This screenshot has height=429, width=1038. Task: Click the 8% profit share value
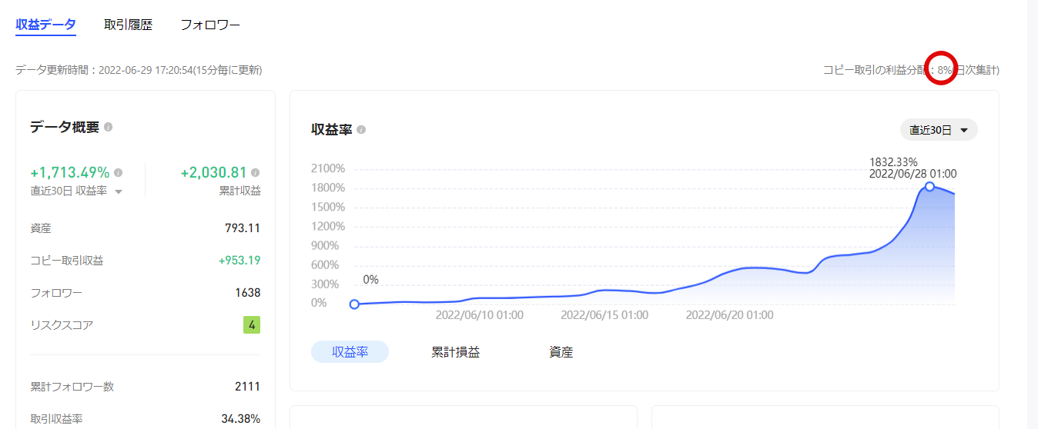pos(944,70)
